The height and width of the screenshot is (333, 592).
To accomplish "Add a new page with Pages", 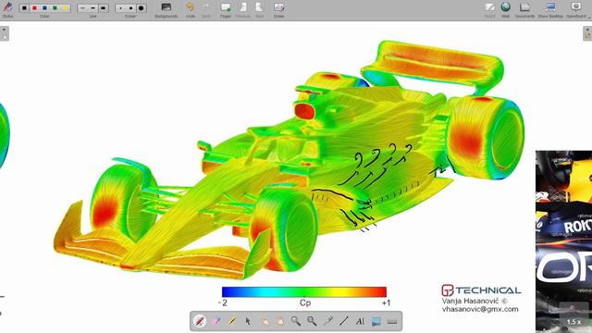I will 226,10.
